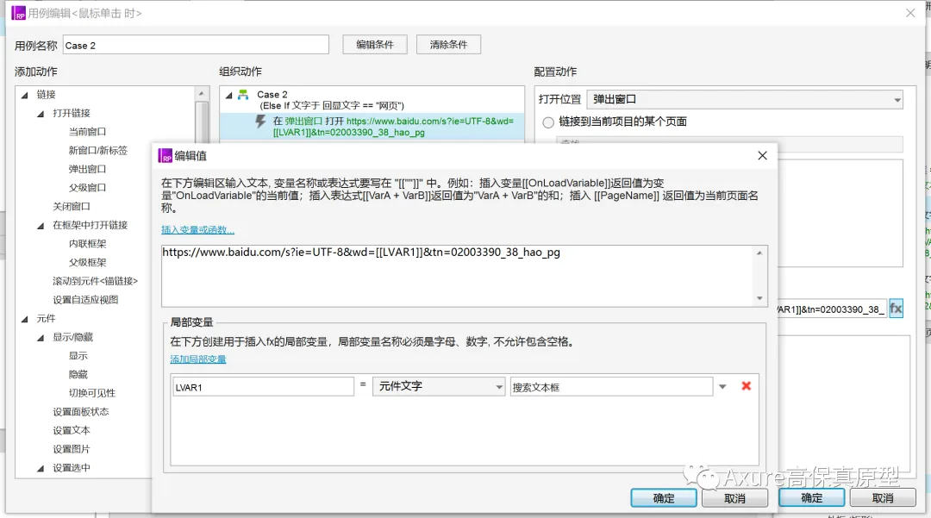Select the lightning action icon in Case 2
931x518 pixels.
[x=260, y=122]
